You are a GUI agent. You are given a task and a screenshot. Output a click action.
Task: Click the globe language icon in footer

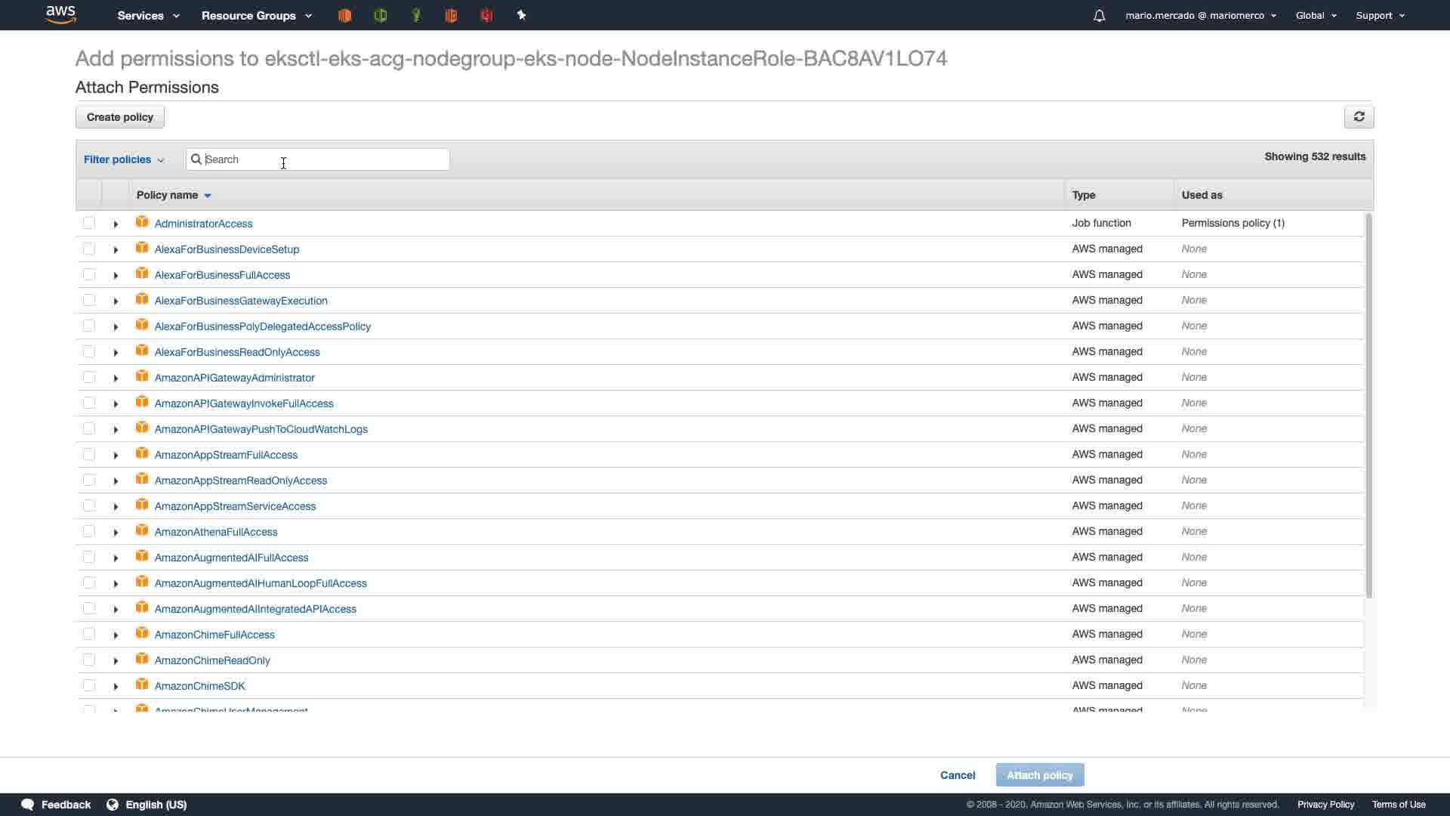[113, 805]
